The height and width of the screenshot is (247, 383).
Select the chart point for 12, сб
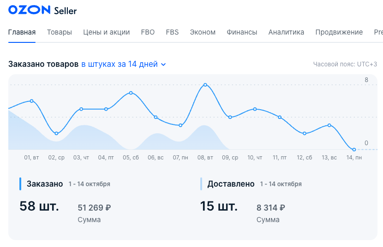click(305, 133)
